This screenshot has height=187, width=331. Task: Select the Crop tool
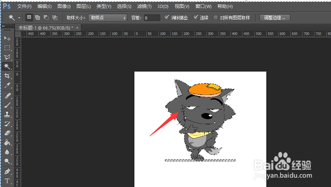(x=7, y=76)
